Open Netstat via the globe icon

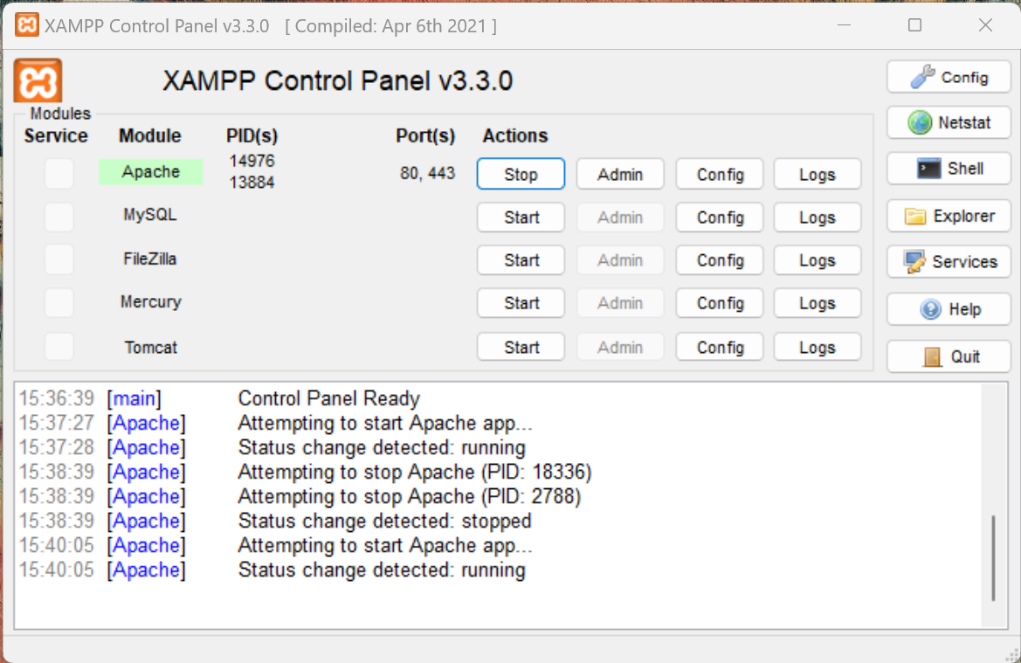coord(920,123)
